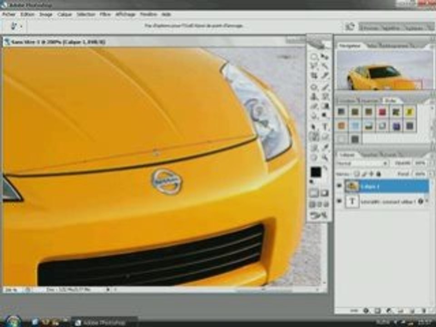The width and height of the screenshot is (436, 327).
Task: Select the Pen tool
Action: point(314,137)
